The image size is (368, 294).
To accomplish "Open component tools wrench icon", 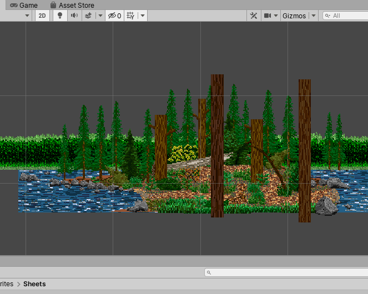I will (x=253, y=16).
